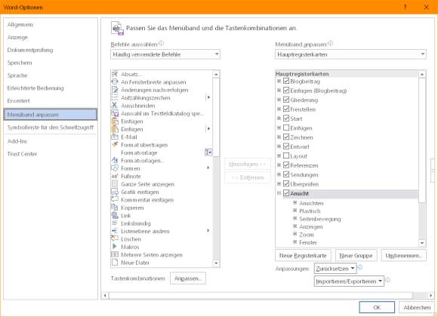Open the Importieren/Exportieren dropdown
Image resolution: width=438 pixels, height=317 pixels.
[x=349, y=282]
